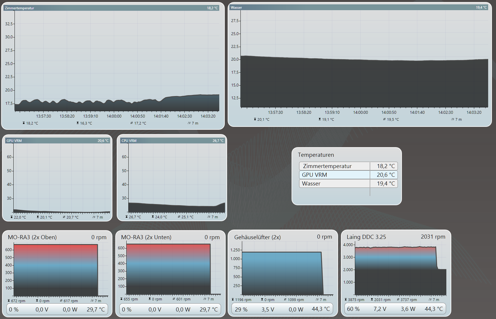Click the 7,2 V voltage value
Image resolution: width=496 pixels, height=319 pixels.
pos(380,309)
